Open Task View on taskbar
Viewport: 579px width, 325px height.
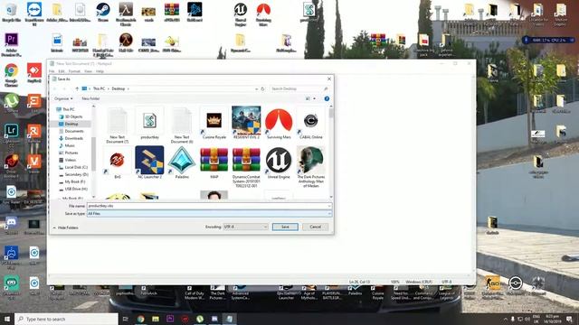tap(126, 319)
